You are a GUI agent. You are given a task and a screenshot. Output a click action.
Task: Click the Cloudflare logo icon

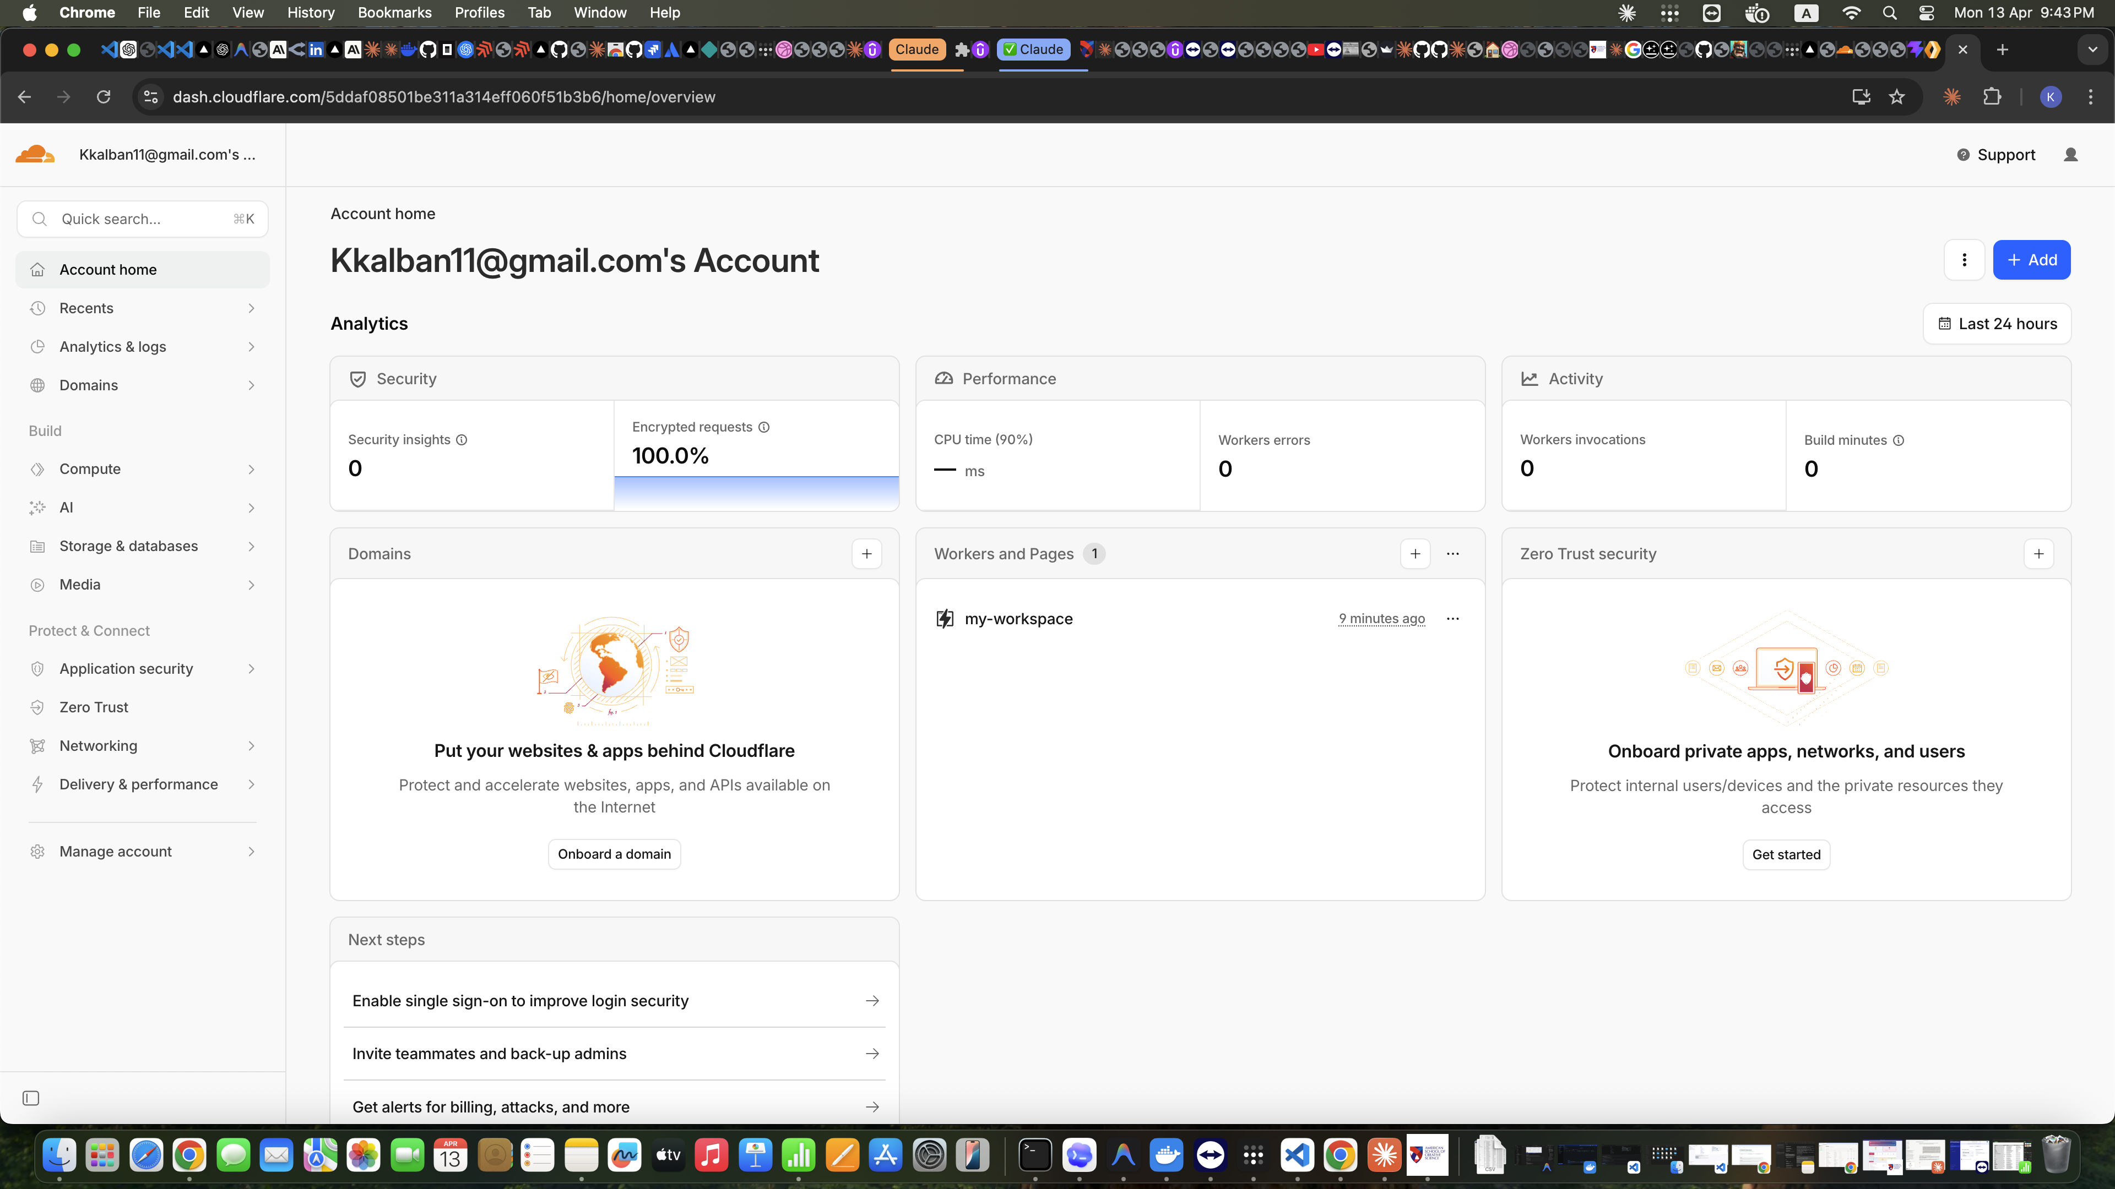35,154
